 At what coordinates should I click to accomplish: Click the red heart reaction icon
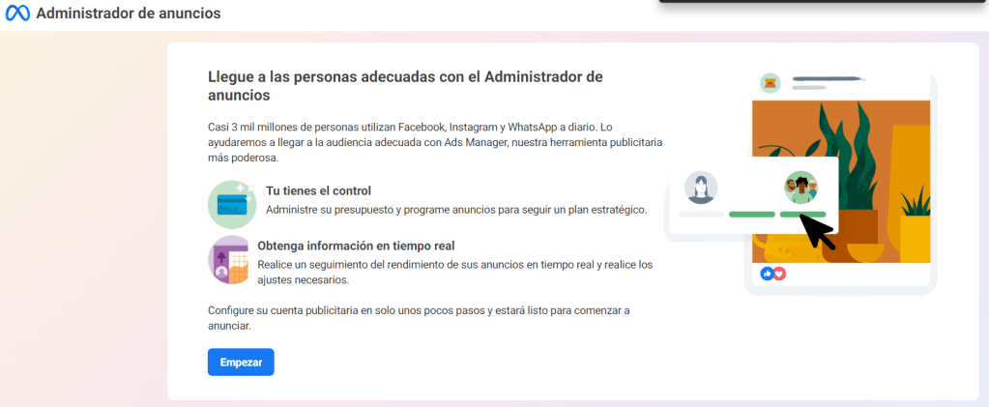pyautogui.click(x=779, y=274)
